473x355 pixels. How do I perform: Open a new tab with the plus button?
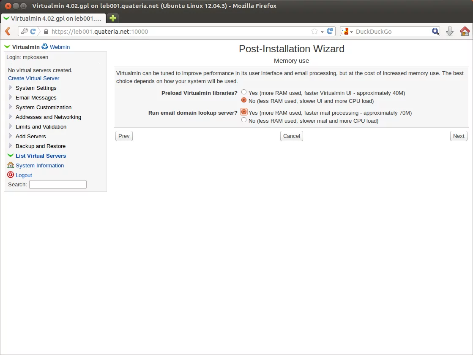click(113, 19)
